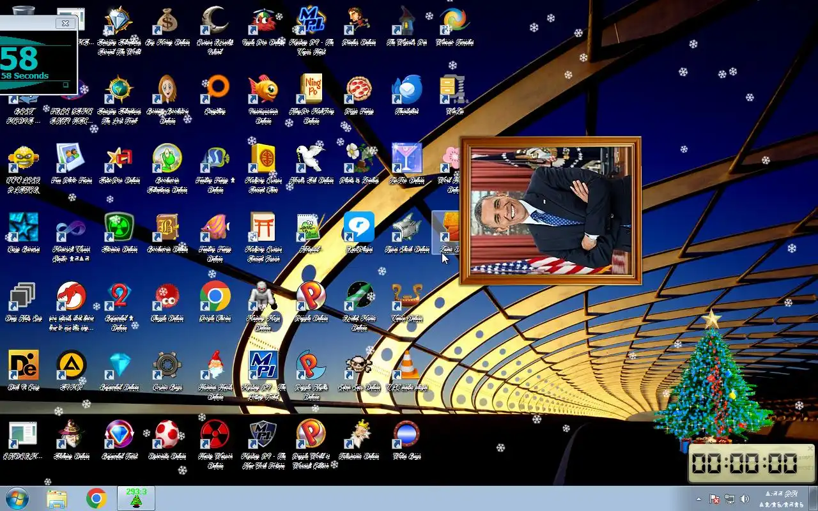This screenshot has width=818, height=511.
Task: Open Cosmic Bugs gear icon
Action: pyautogui.click(x=167, y=365)
